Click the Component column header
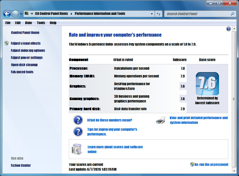The width and height of the screenshot is (239, 176). point(79,60)
